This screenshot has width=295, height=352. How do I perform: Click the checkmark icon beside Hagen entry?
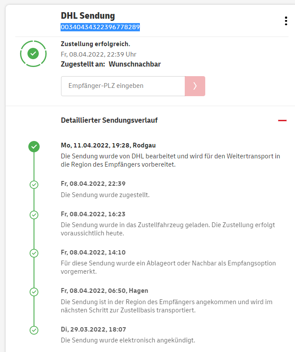pos(34,292)
